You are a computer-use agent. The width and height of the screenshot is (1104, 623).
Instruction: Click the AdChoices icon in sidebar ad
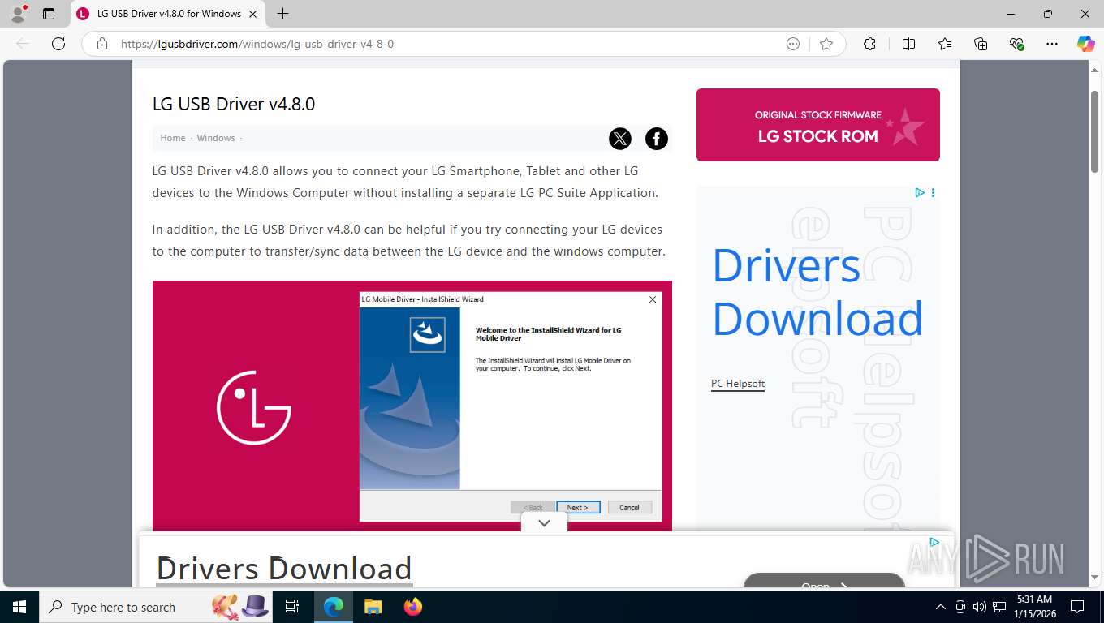[x=920, y=193]
